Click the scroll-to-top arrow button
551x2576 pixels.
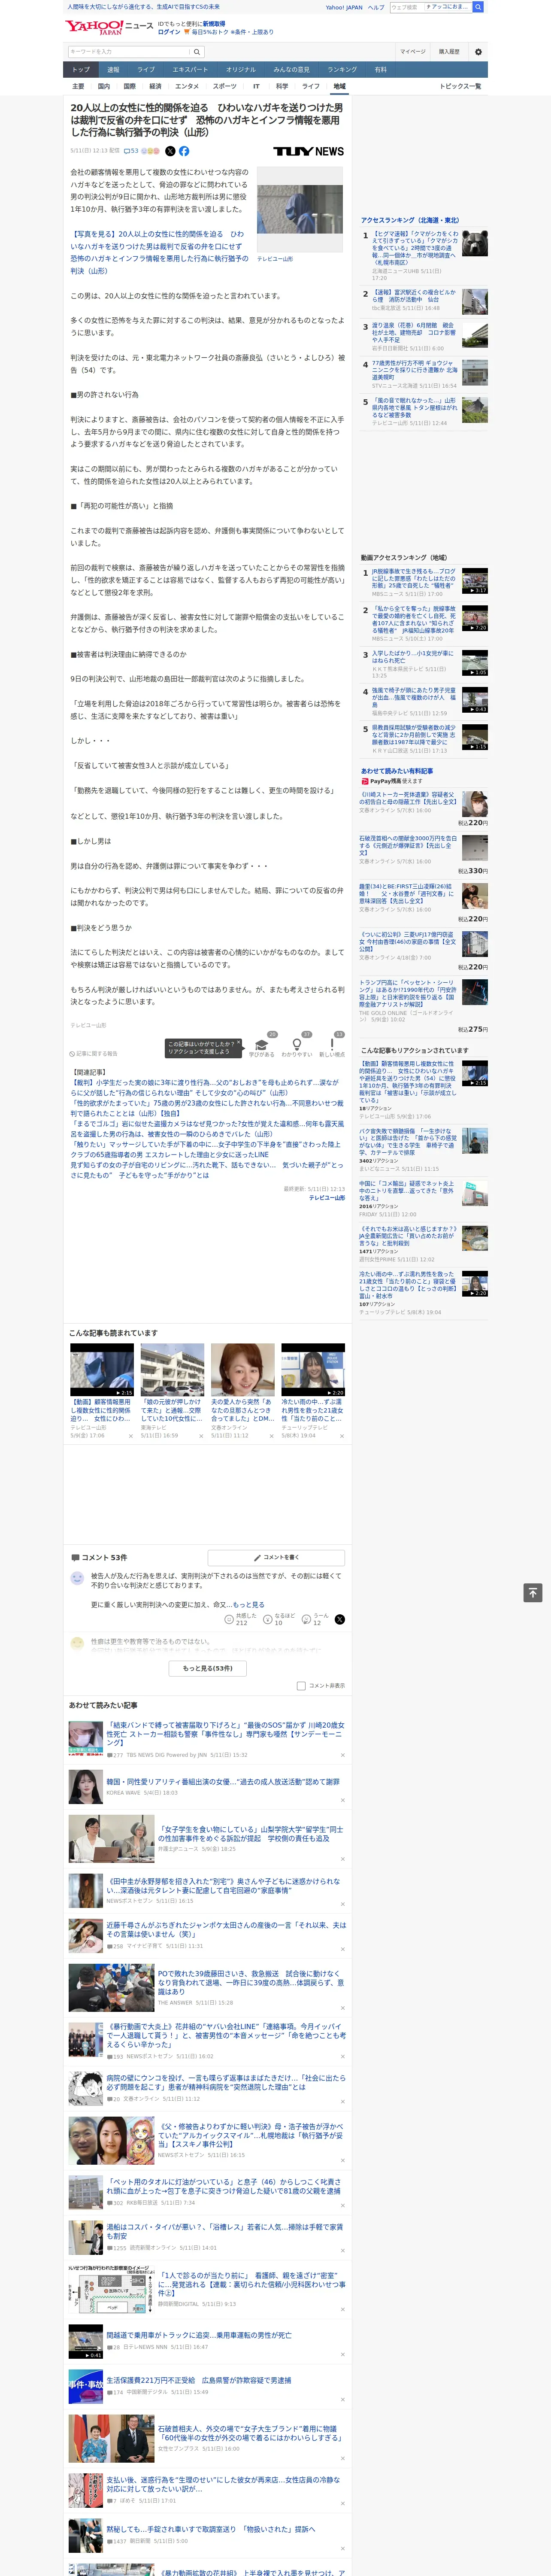[533, 1592]
